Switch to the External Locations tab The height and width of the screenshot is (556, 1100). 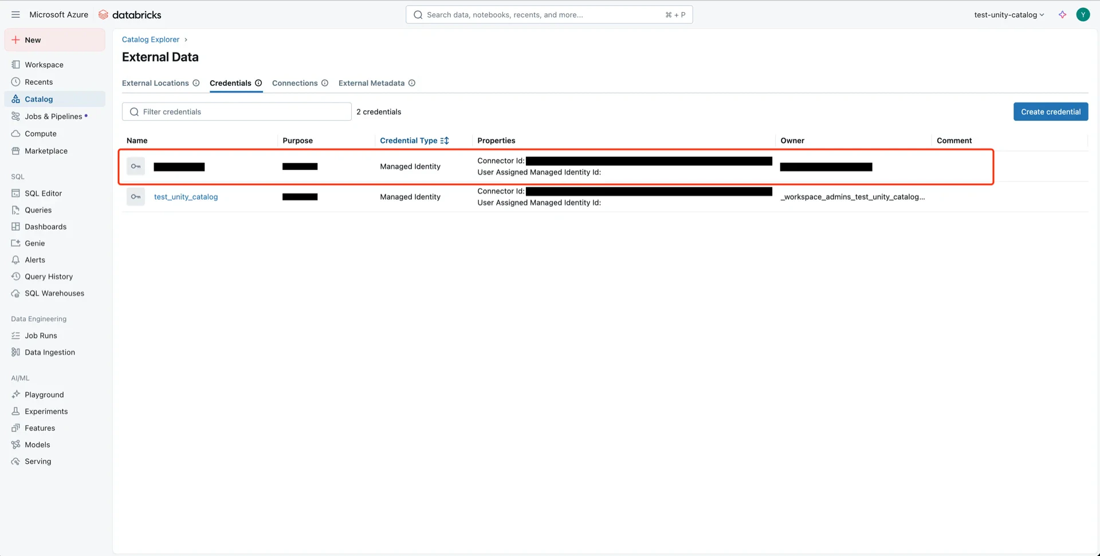[x=155, y=83]
